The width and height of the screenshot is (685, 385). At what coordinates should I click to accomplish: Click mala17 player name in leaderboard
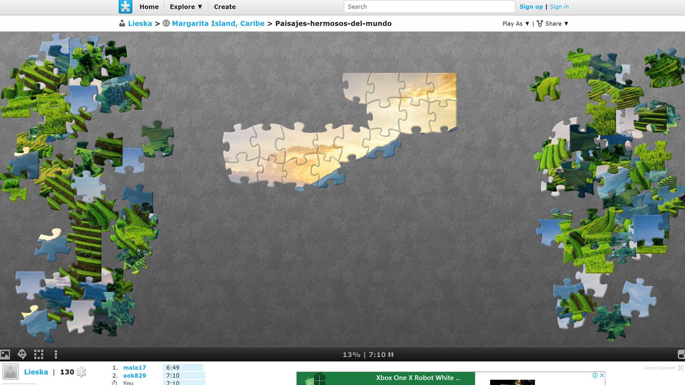[135, 367]
